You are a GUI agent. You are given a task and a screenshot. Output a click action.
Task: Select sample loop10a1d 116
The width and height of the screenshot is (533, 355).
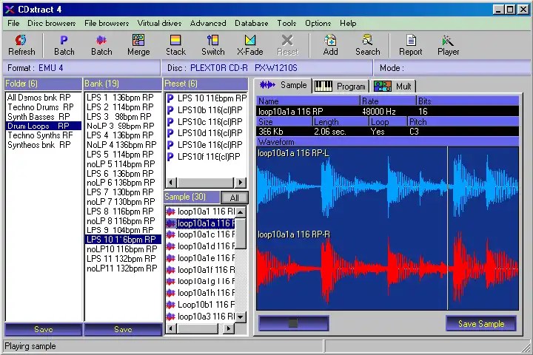pos(201,246)
